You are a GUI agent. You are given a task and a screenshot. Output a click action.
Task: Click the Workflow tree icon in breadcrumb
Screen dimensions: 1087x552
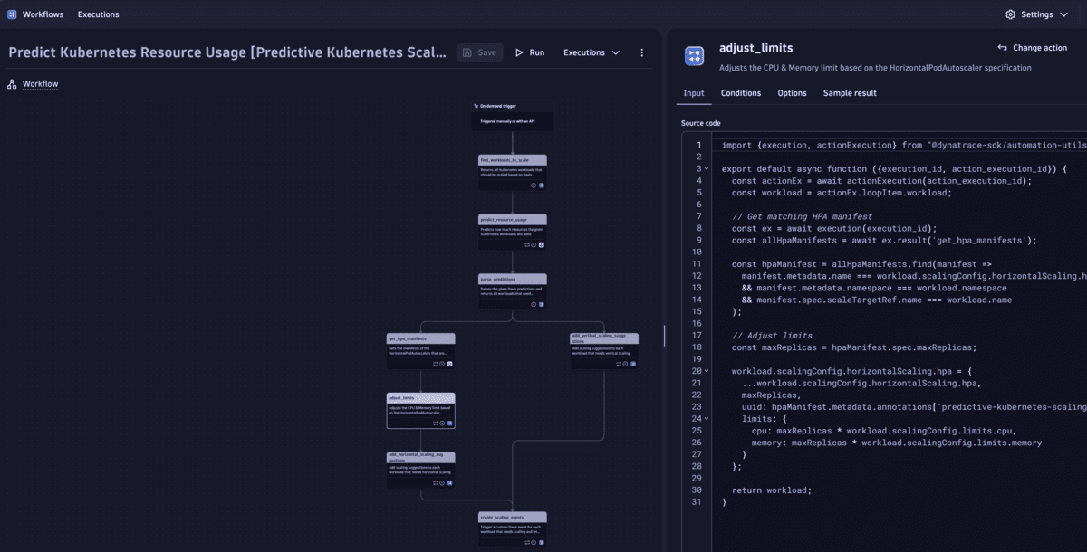pyautogui.click(x=13, y=84)
